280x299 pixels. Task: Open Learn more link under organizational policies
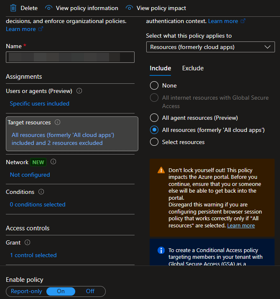[21, 29]
